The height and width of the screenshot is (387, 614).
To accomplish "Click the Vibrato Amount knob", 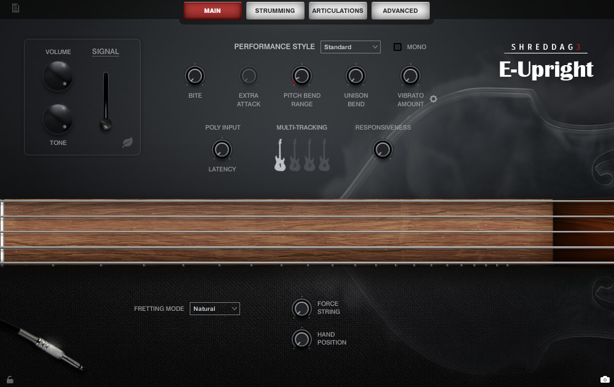I will [x=410, y=76].
